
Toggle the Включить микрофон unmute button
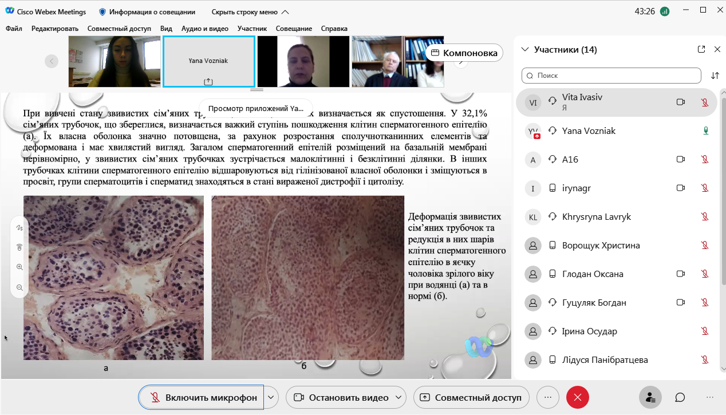point(202,397)
